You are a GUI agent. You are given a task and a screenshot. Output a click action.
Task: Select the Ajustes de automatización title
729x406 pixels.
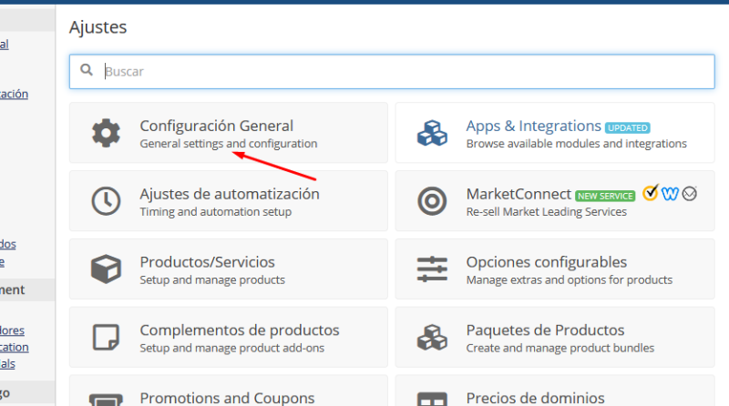click(229, 194)
